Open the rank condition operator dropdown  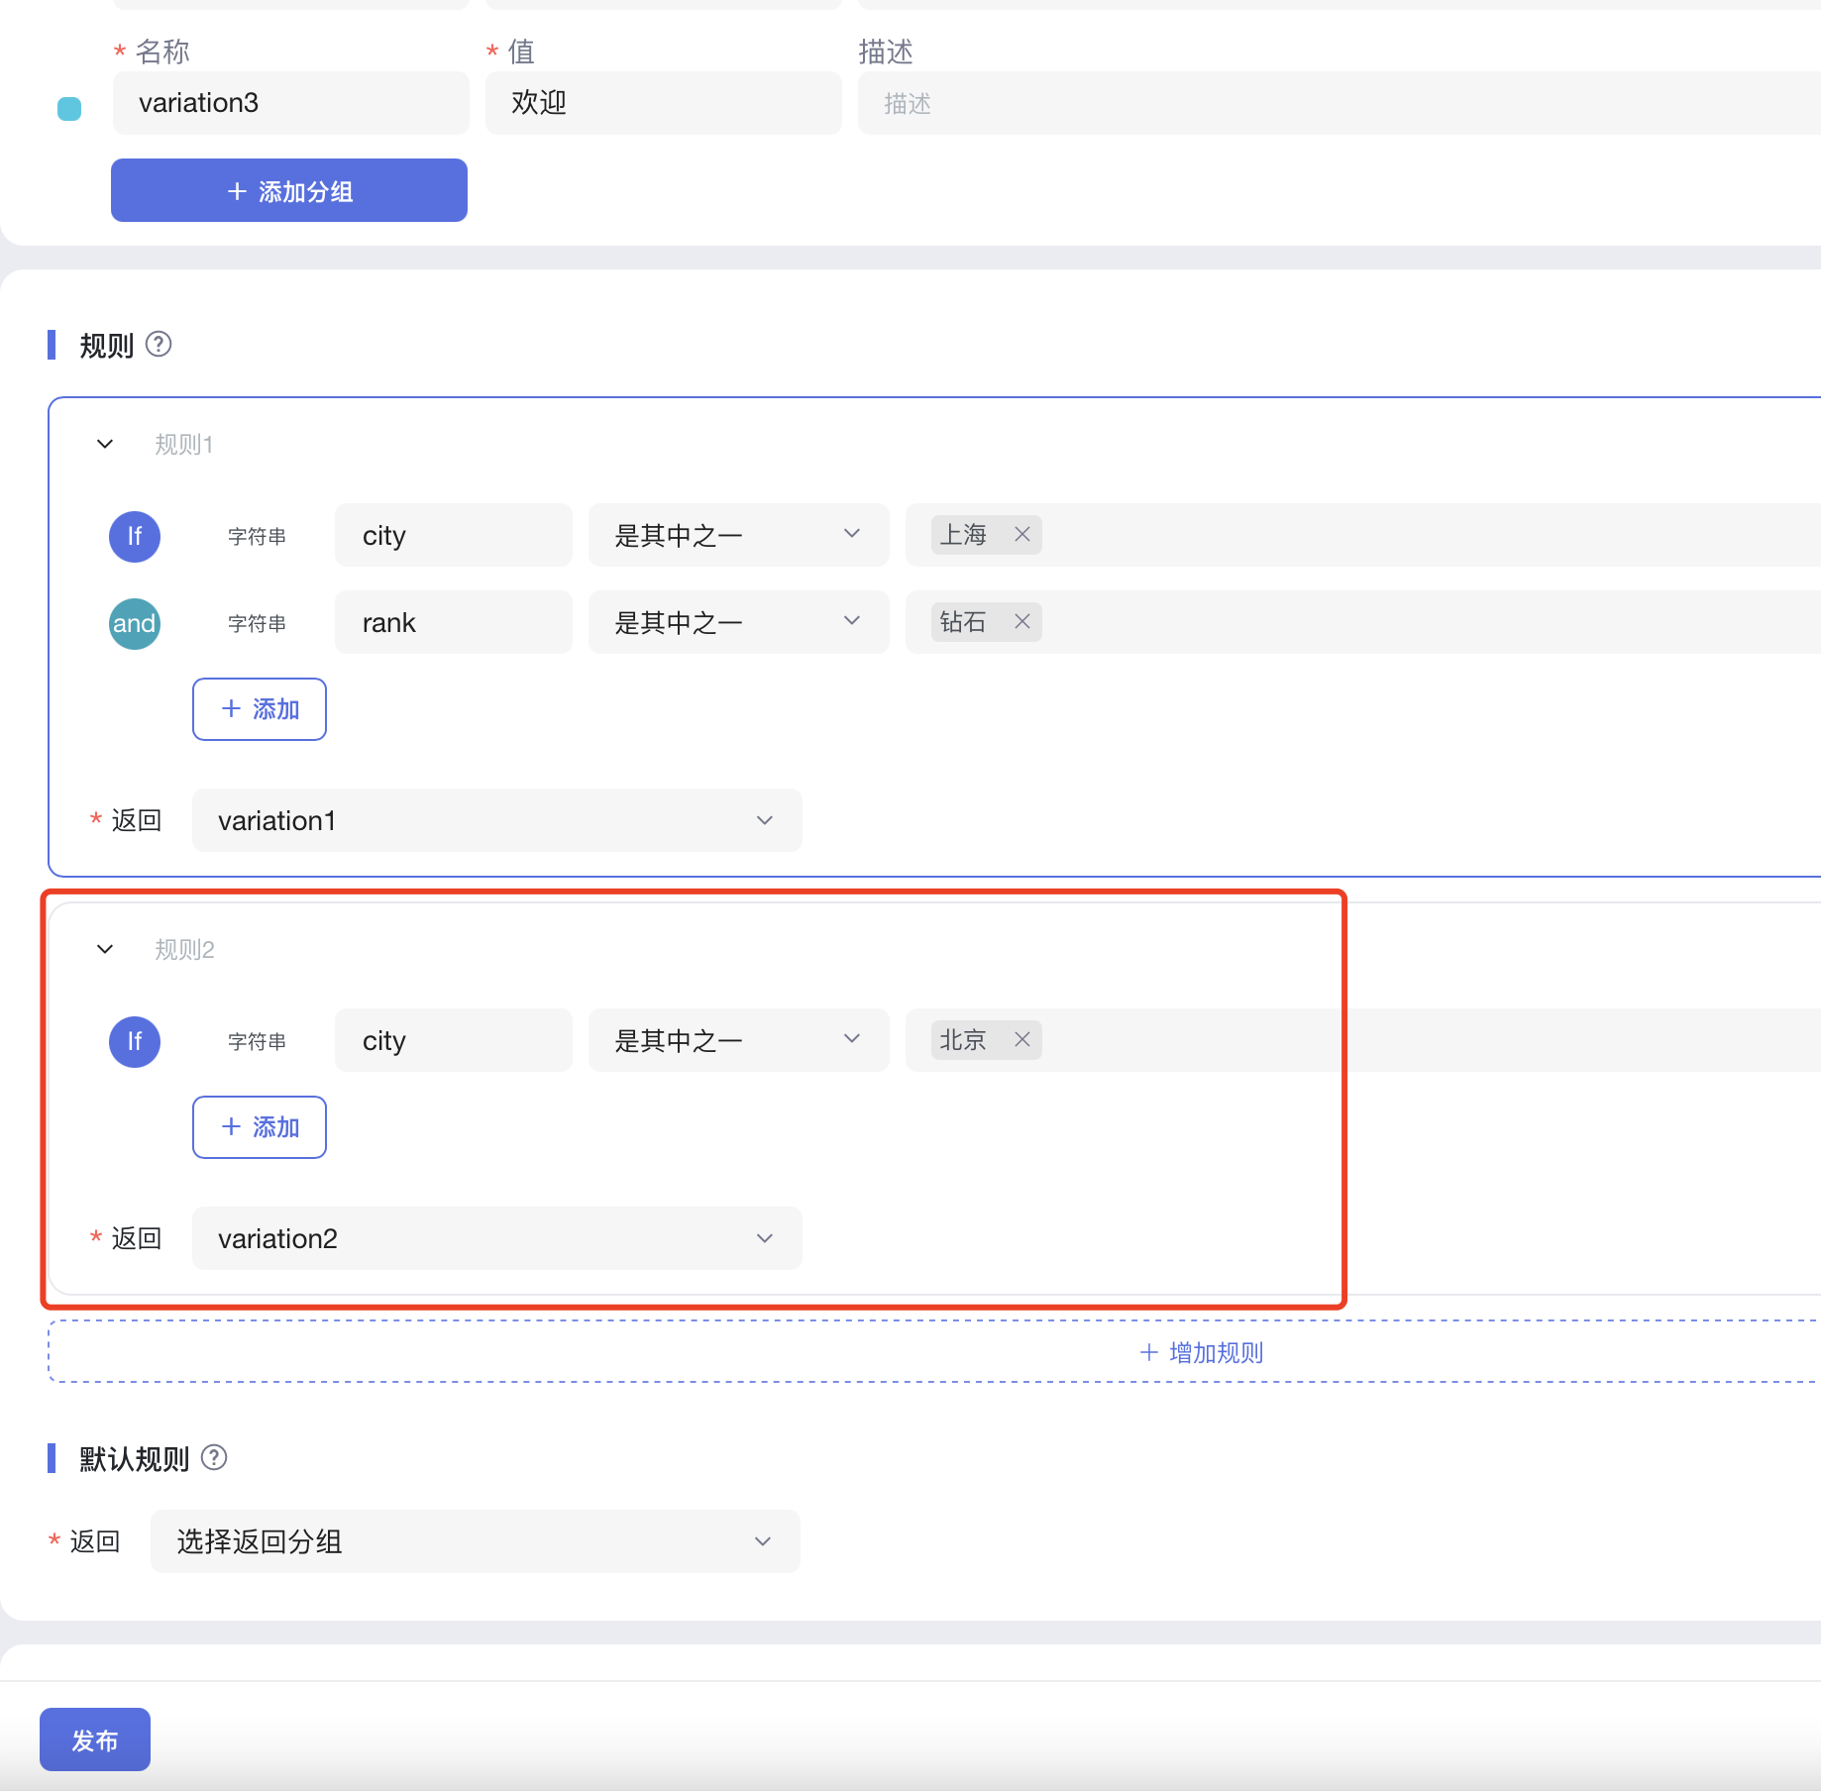click(x=738, y=622)
